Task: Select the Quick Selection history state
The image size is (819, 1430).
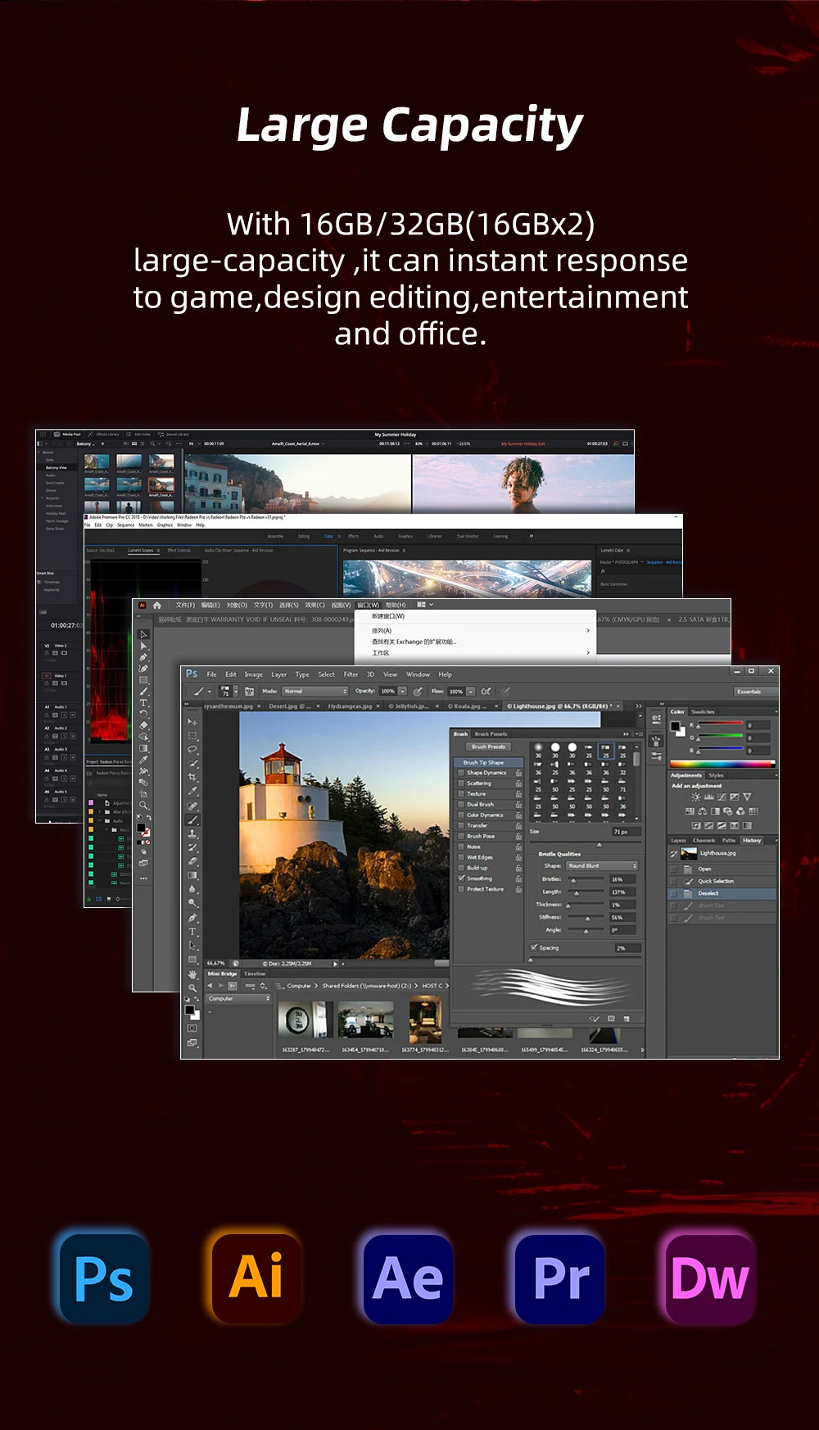Action: [x=715, y=881]
